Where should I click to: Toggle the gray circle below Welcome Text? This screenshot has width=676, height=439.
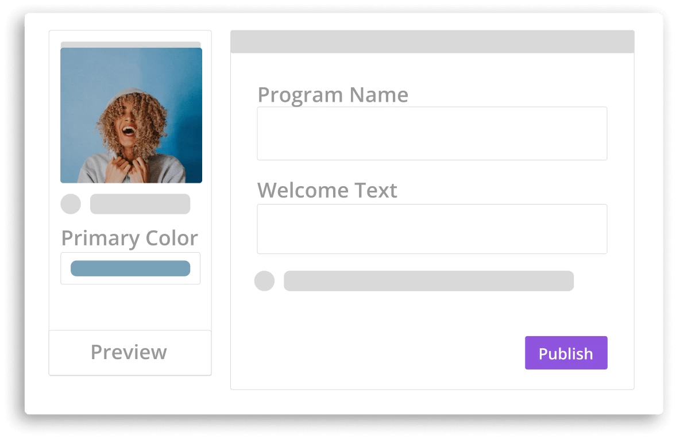264,281
